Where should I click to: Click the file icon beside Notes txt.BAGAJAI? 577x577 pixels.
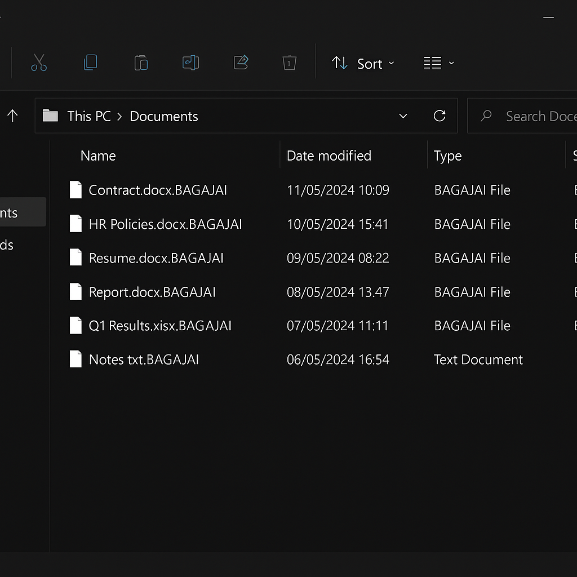[76, 359]
